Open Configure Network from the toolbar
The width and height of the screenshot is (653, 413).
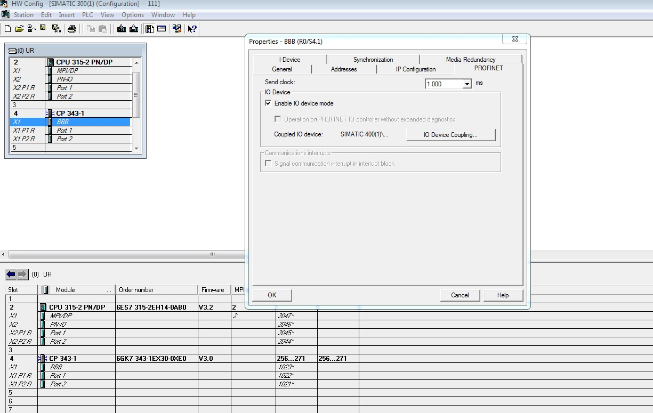pos(177,29)
